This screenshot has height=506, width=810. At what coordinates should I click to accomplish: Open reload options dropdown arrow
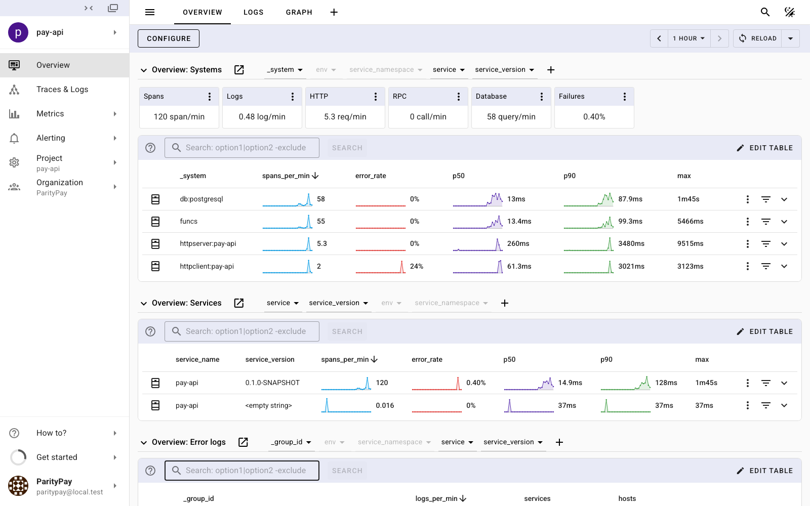coord(790,38)
